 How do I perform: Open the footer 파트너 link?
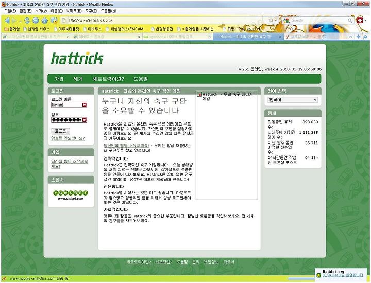point(229,262)
